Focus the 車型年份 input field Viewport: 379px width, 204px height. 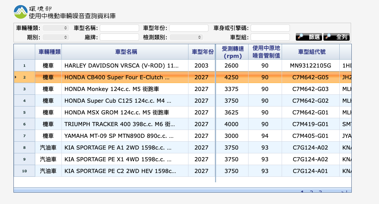pyautogui.click(x=189, y=28)
